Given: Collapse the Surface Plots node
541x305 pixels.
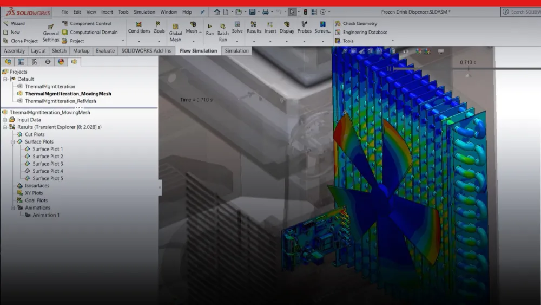Looking at the screenshot, I should click(13, 142).
